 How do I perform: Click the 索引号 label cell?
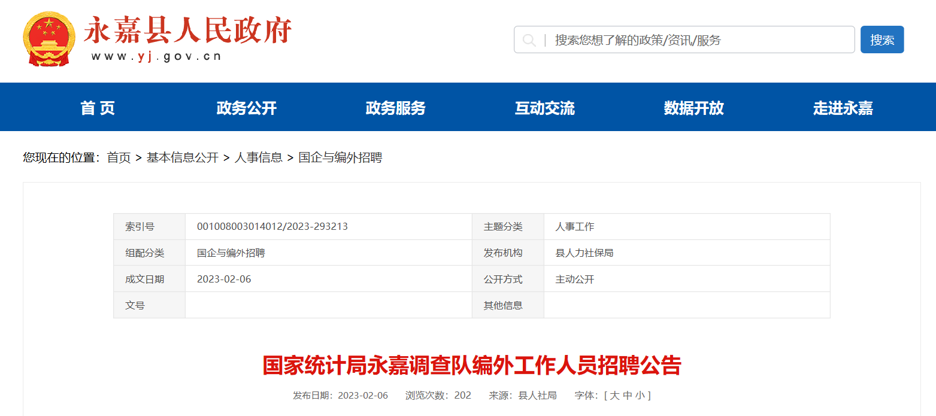point(149,227)
